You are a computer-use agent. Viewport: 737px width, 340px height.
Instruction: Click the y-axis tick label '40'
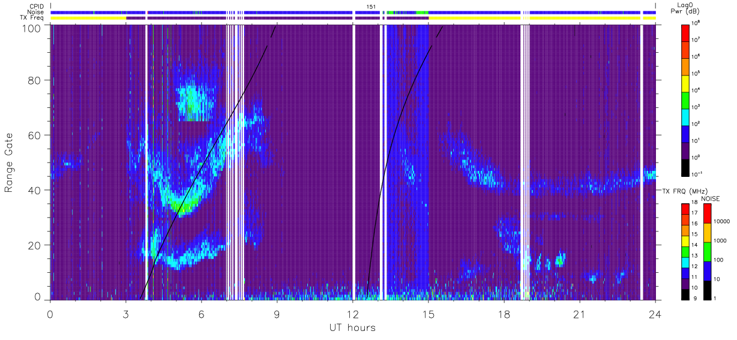34,190
